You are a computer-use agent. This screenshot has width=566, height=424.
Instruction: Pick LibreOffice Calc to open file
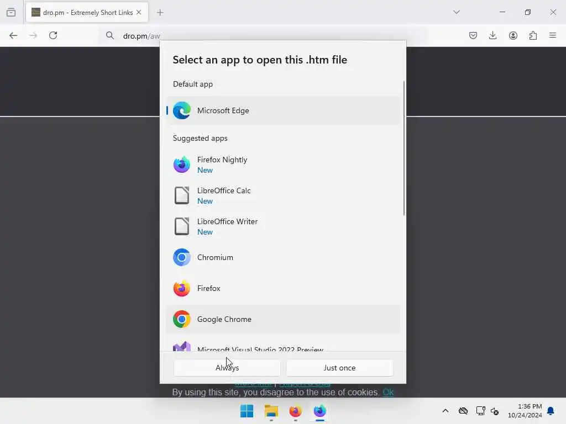click(284, 196)
